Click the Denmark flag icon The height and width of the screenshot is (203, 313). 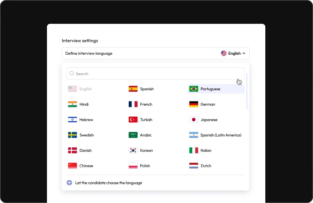coord(72,151)
